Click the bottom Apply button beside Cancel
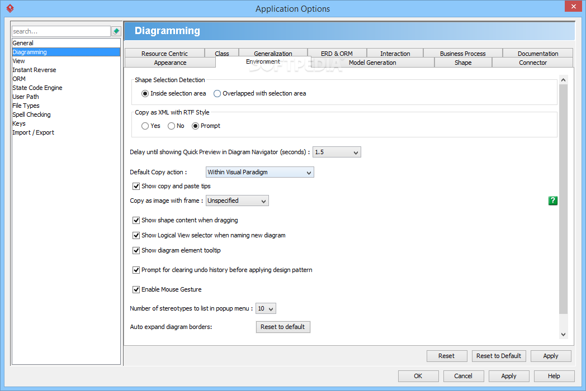This screenshot has height=391, width=586. pos(509,376)
